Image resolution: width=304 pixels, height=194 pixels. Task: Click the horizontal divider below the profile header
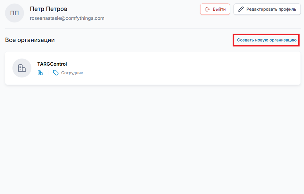click(152, 28)
